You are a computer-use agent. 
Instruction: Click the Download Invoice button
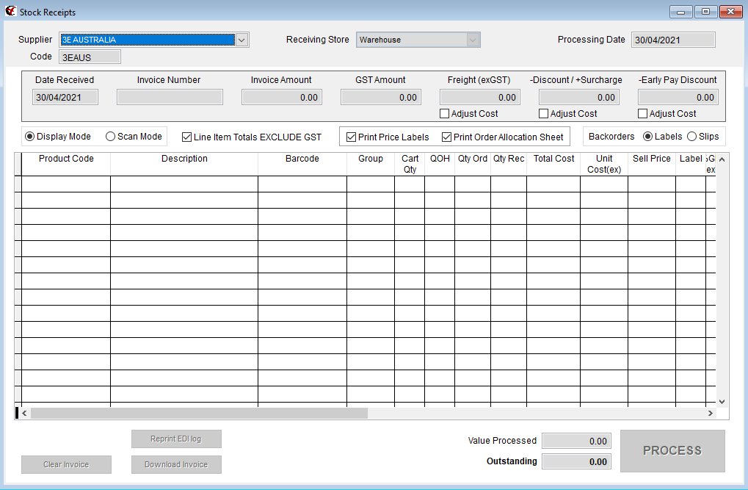pos(176,464)
